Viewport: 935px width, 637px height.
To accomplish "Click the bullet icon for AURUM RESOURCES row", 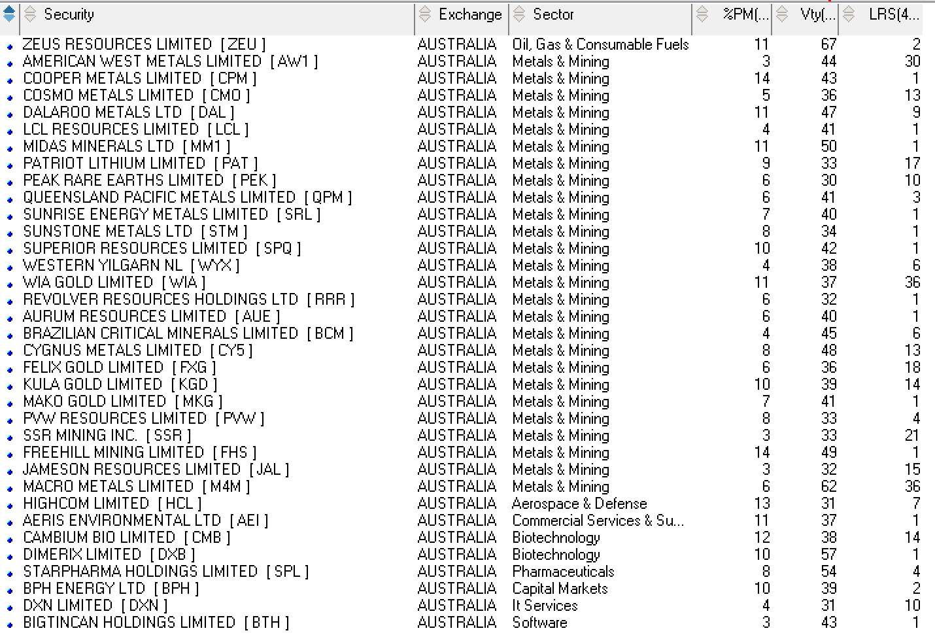I will coord(10,319).
